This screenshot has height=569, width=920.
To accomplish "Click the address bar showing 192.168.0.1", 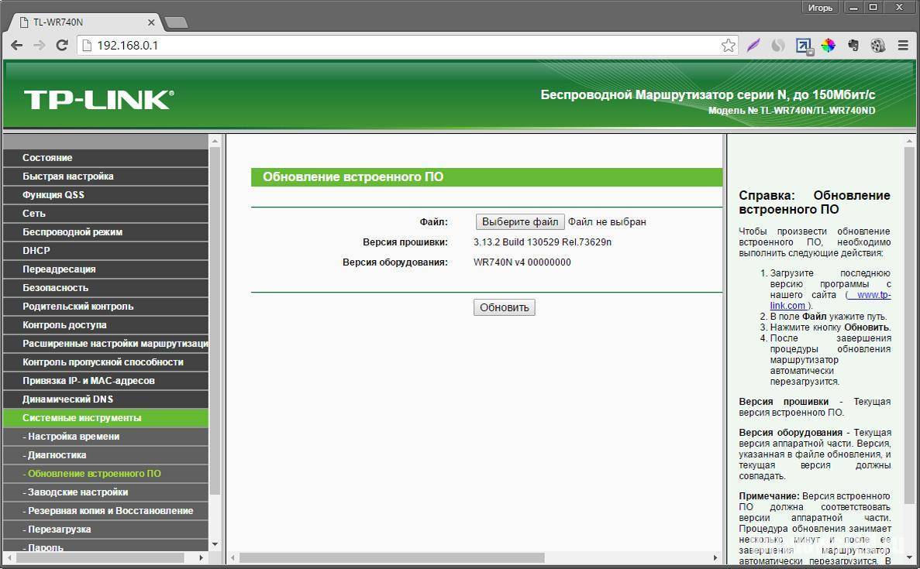I will (x=388, y=46).
